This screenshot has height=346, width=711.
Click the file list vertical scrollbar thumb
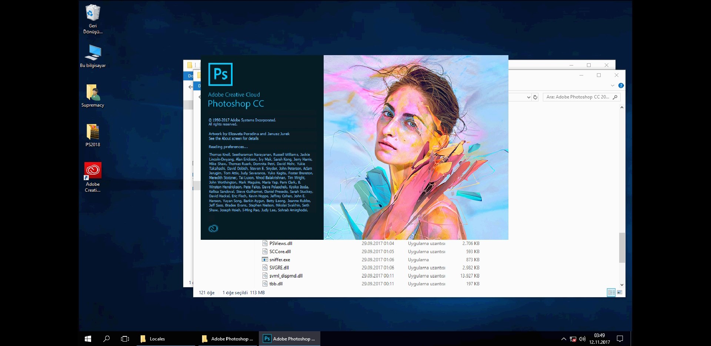click(x=622, y=247)
